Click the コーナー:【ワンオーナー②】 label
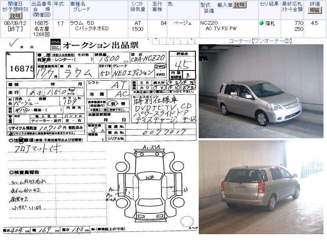 coord(260,41)
